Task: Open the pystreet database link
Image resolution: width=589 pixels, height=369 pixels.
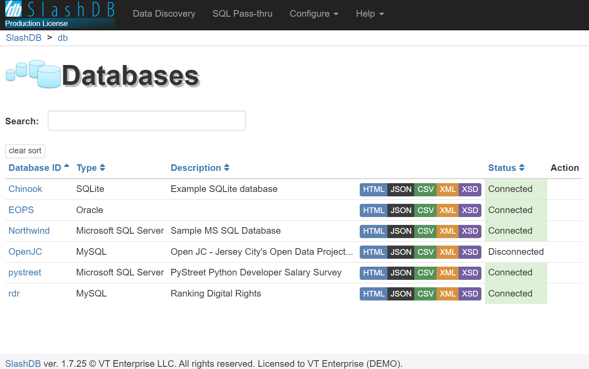Action: [x=25, y=272]
